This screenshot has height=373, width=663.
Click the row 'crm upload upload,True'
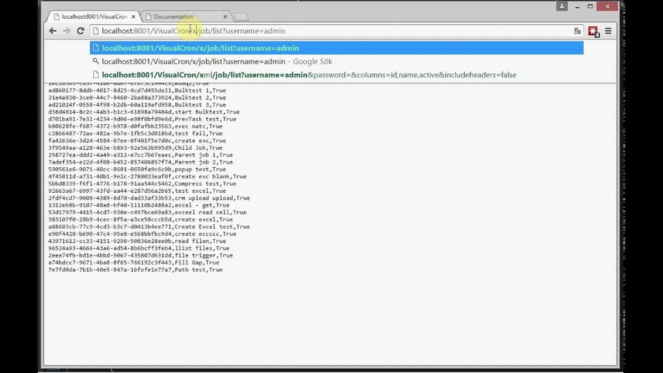click(x=149, y=198)
